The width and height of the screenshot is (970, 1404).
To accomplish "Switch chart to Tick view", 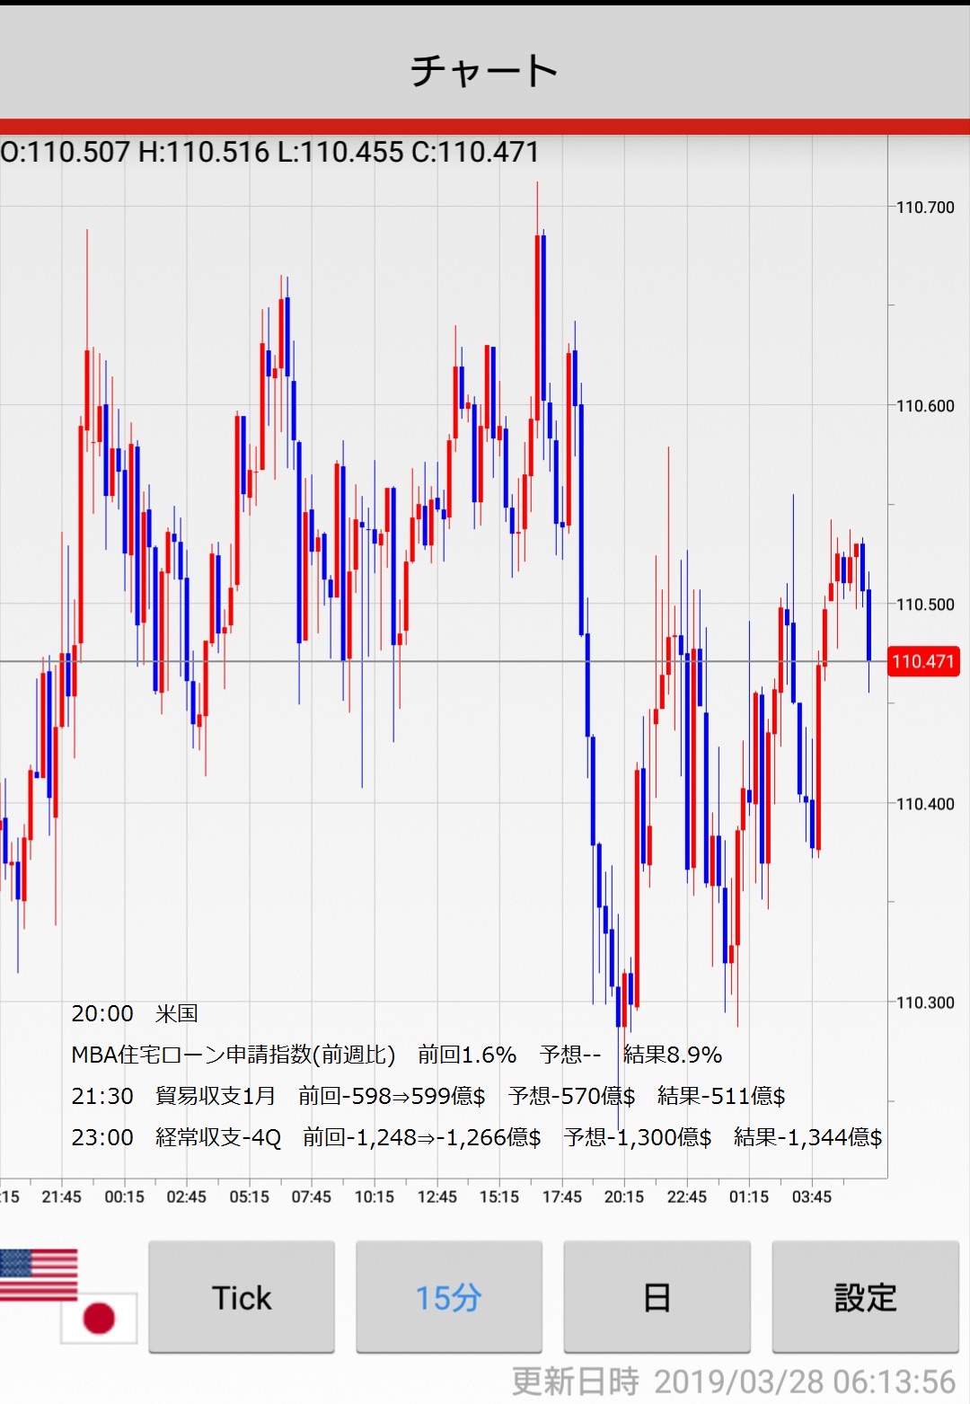I will click(242, 1297).
